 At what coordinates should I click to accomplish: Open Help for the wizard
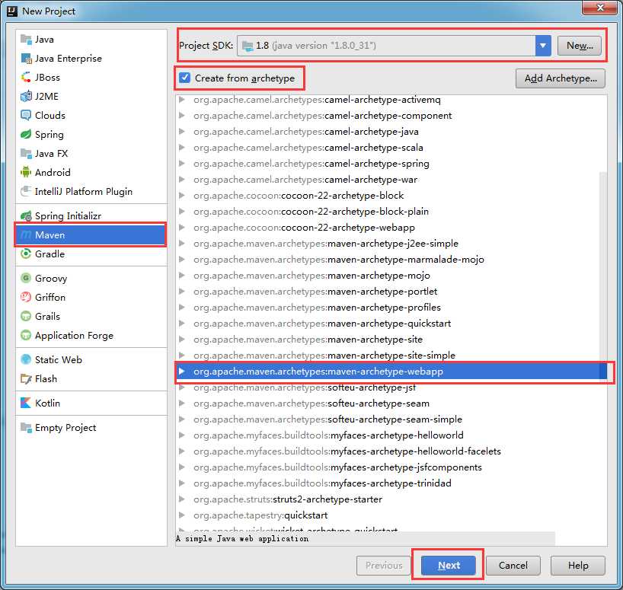click(x=578, y=565)
